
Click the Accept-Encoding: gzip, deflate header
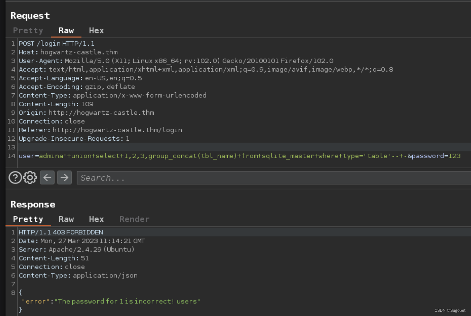[77, 87]
